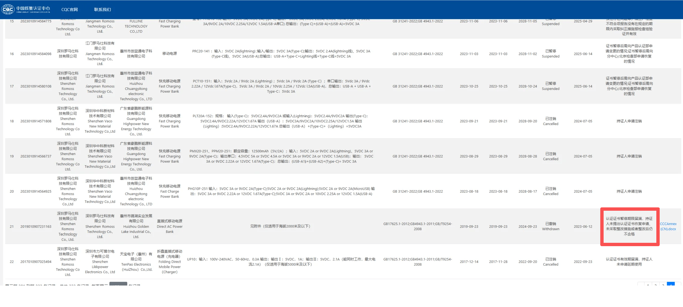
Task: Click row number 21 cell
Action: (x=12, y=226)
